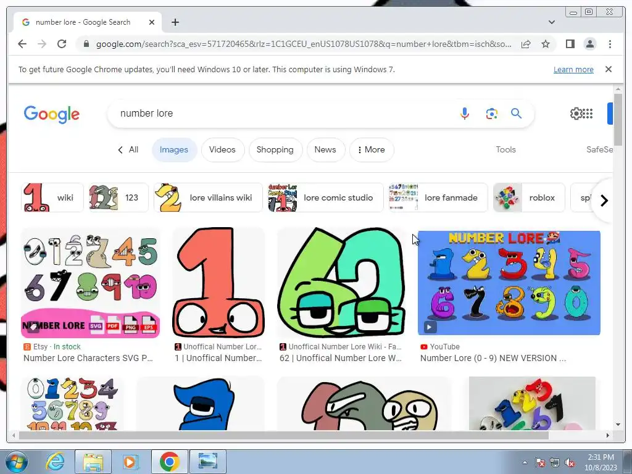The height and width of the screenshot is (474, 632).
Task: Select the 'roblox' suggestion chip
Action: point(529,197)
